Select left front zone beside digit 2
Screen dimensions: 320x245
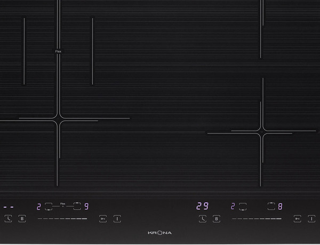click(x=49, y=206)
